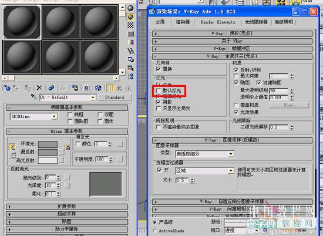The image size is (323, 236).
Task: Open the Material/Map Navigator icon
Action: (130, 76)
